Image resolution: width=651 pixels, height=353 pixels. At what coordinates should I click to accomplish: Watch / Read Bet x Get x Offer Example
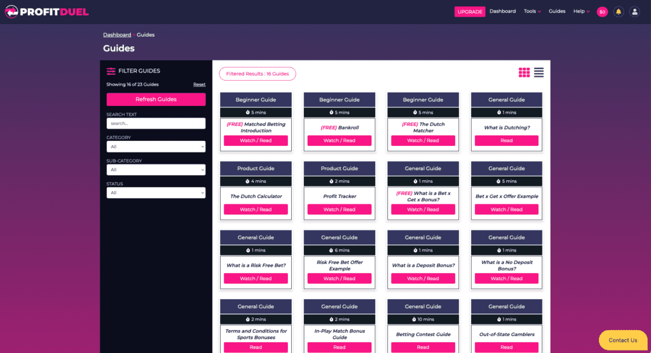pyautogui.click(x=507, y=210)
